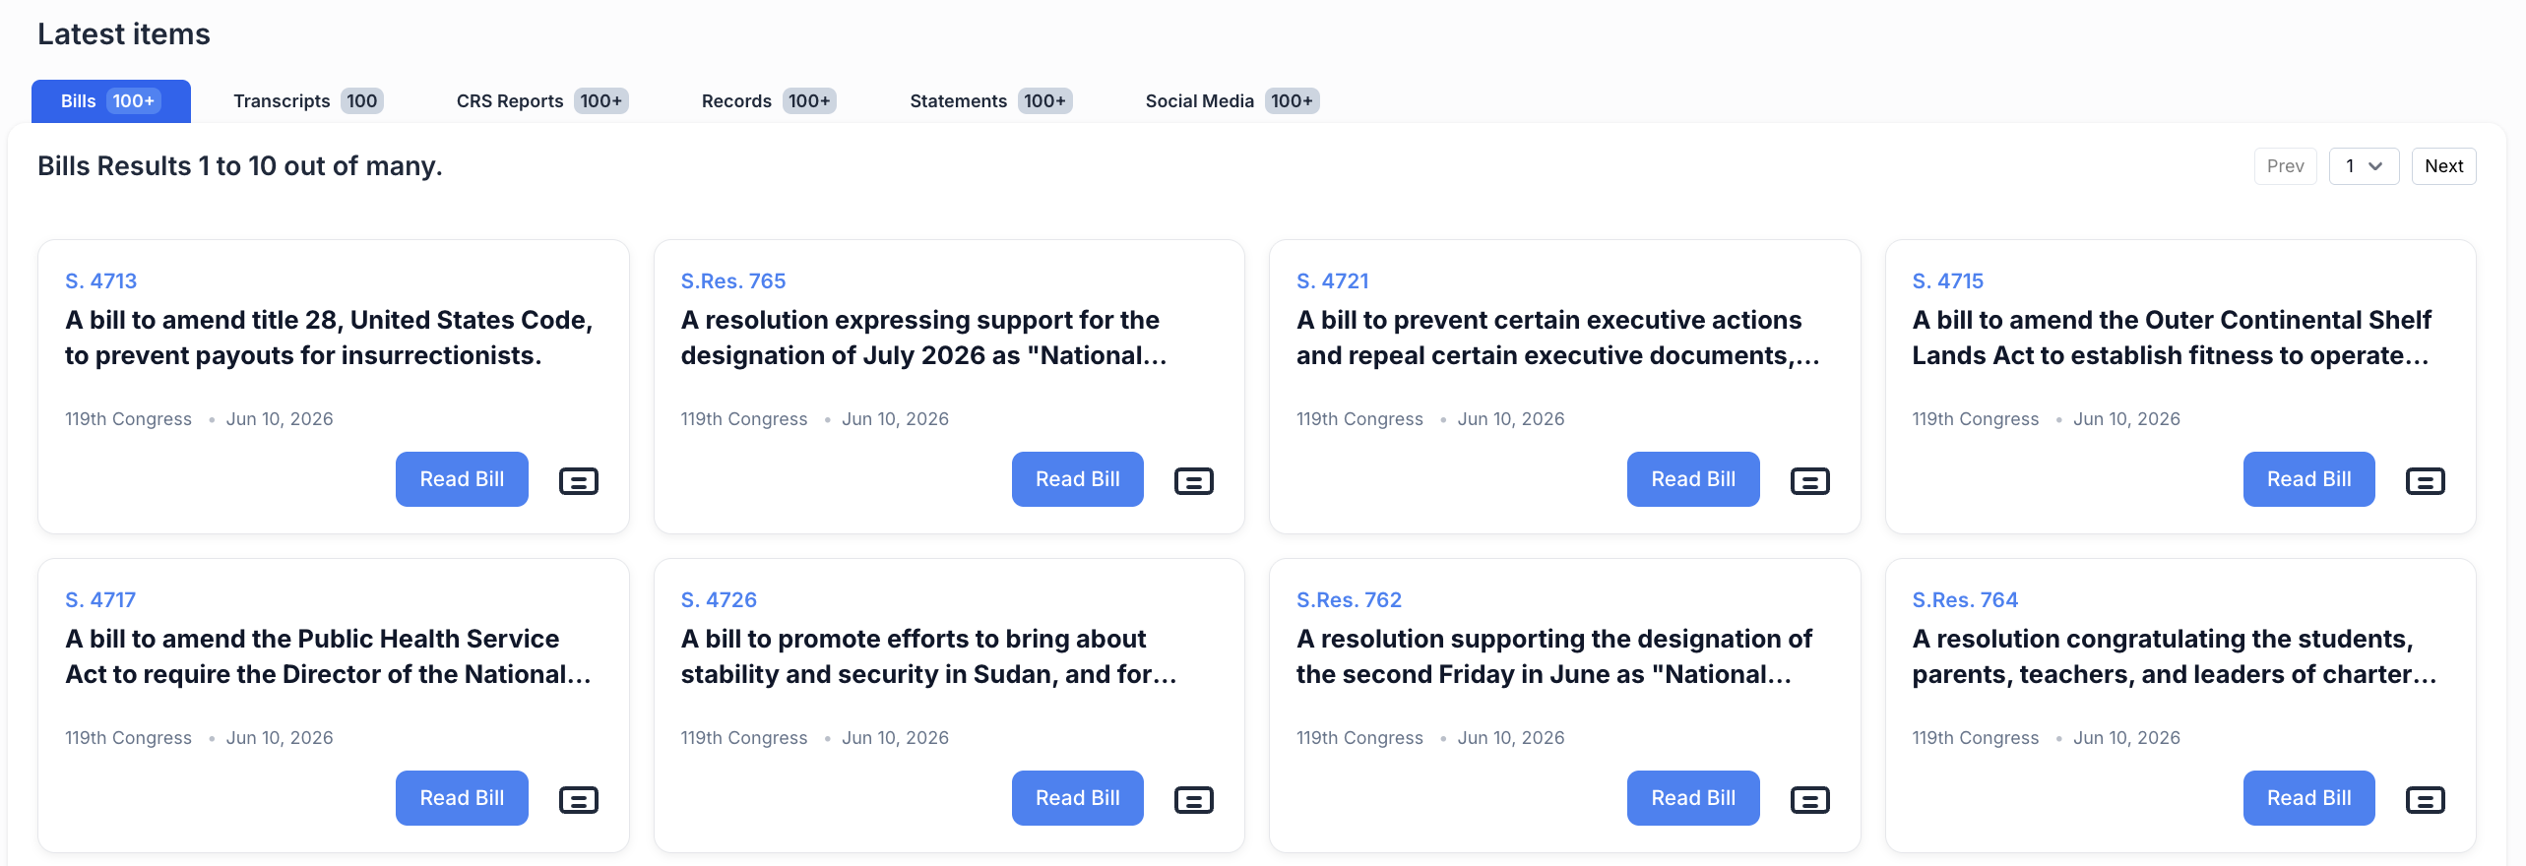Click Next to see more bill results
Image resolution: width=2526 pixels, height=866 pixels.
pos(2443,166)
